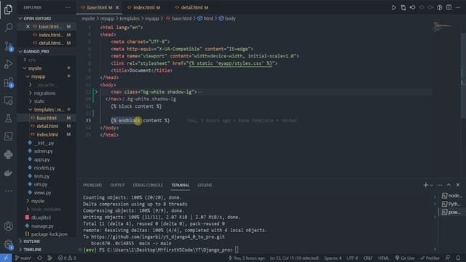Open the Docker view in activity bar
The width and height of the screenshot is (466, 262).
click(8, 172)
